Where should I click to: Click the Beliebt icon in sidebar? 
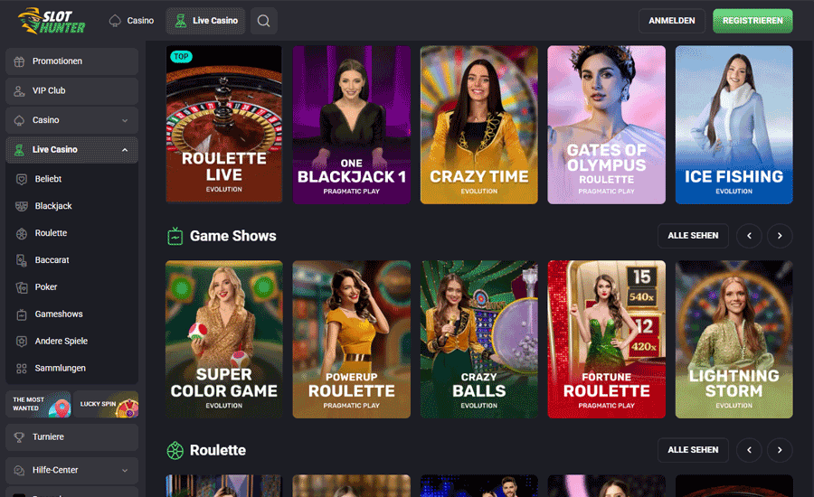(22, 179)
